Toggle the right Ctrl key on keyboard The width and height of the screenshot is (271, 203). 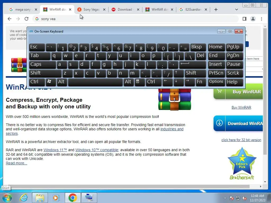click(x=154, y=82)
